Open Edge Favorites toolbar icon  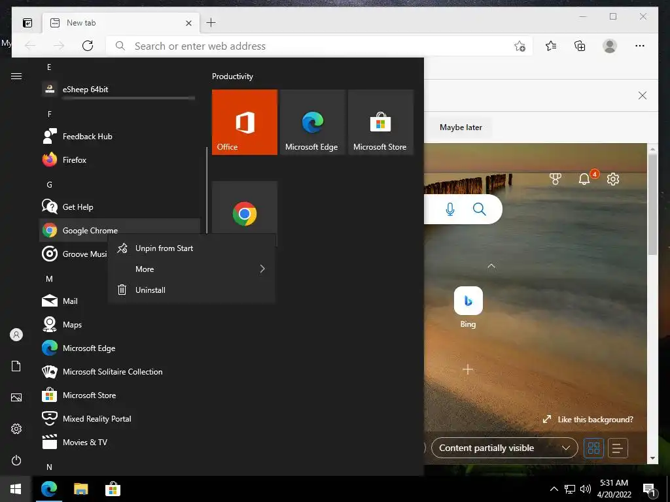click(x=551, y=46)
